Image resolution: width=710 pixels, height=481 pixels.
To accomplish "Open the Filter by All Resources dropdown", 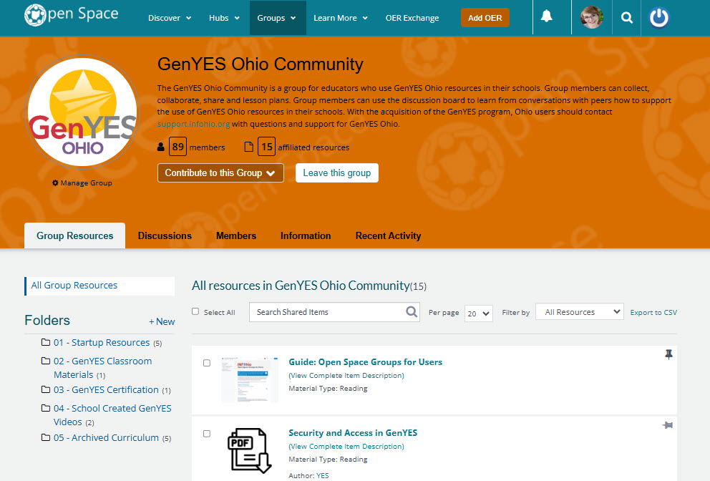I will (x=580, y=311).
